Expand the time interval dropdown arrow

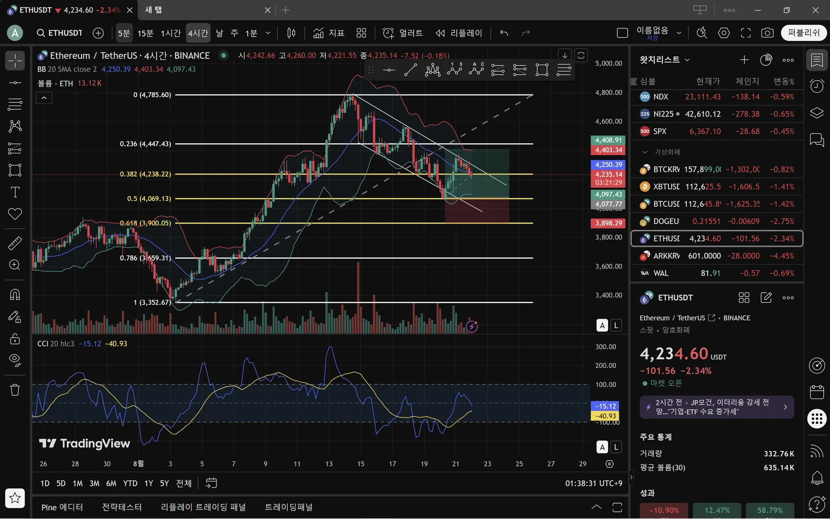[268, 33]
